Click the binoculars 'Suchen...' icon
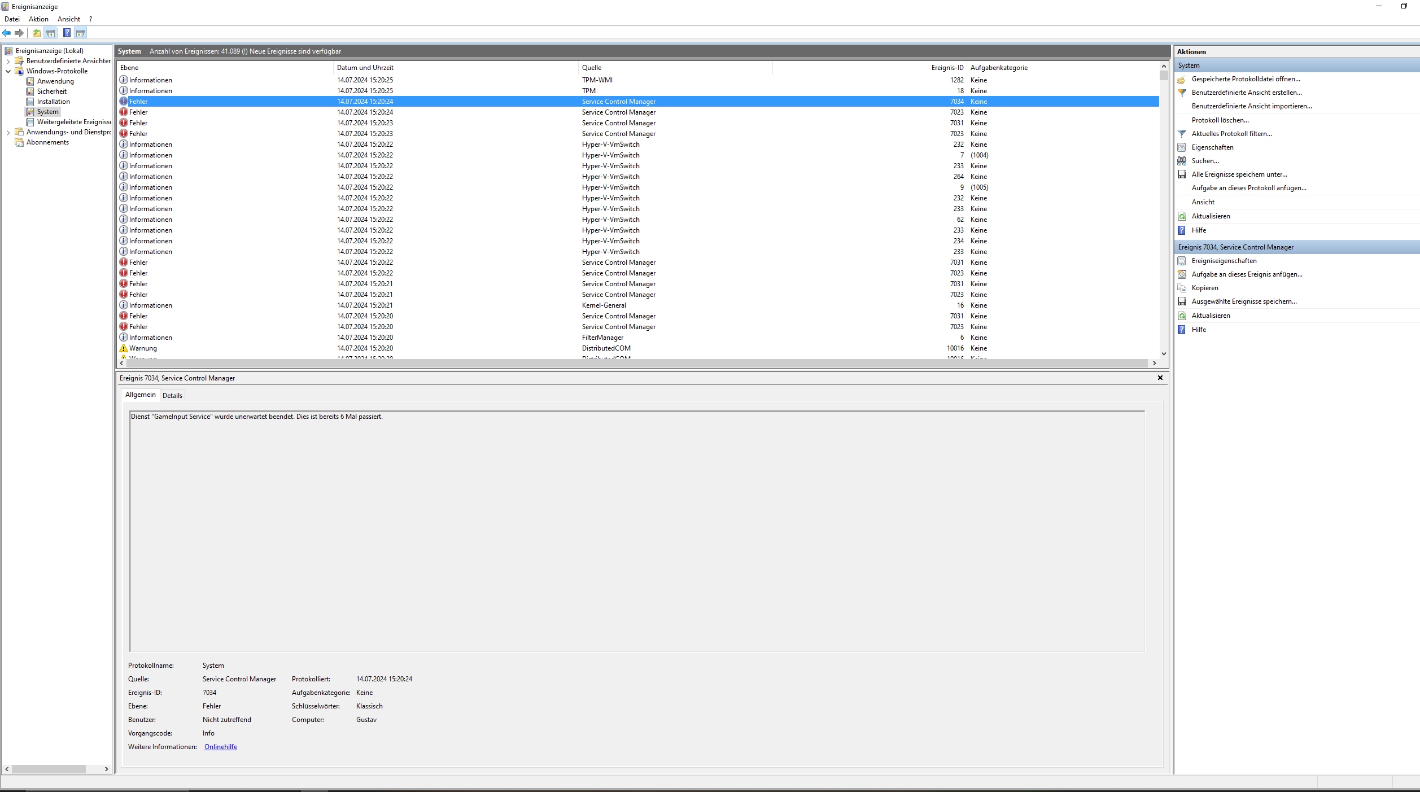 click(x=1182, y=161)
